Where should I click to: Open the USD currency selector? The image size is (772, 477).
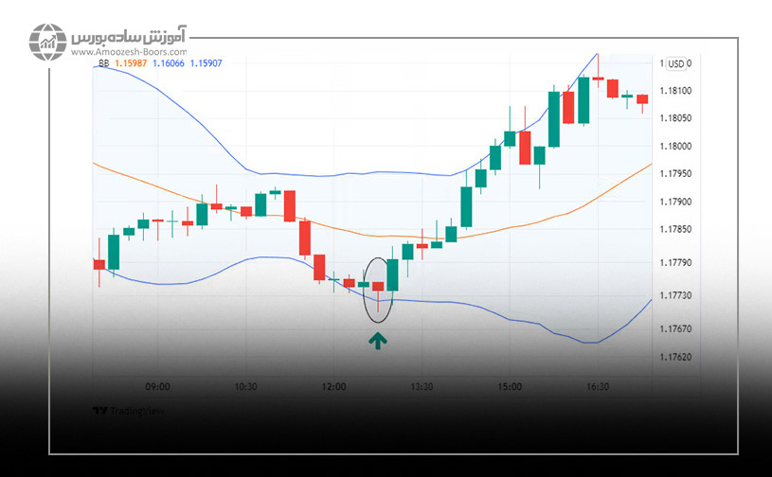point(675,63)
